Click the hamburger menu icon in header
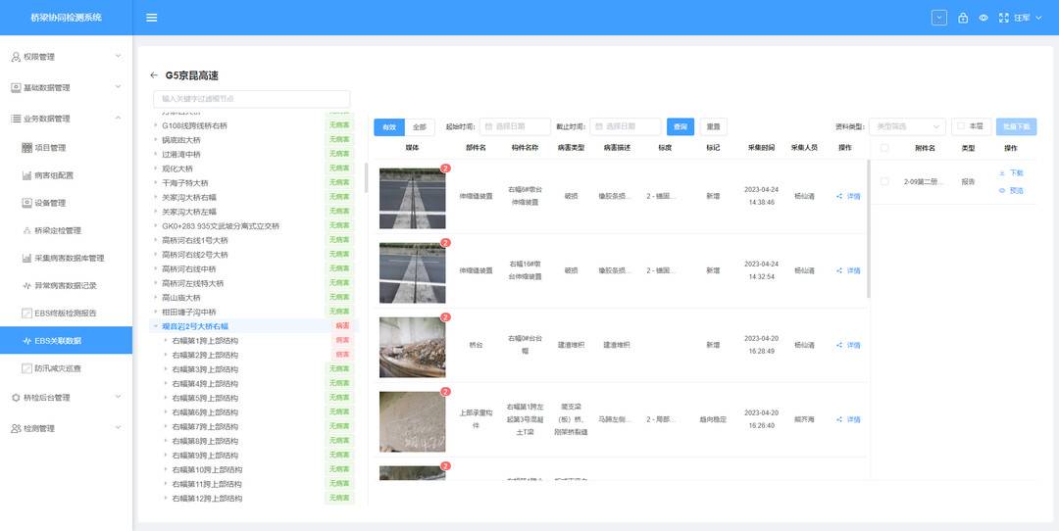 click(151, 18)
